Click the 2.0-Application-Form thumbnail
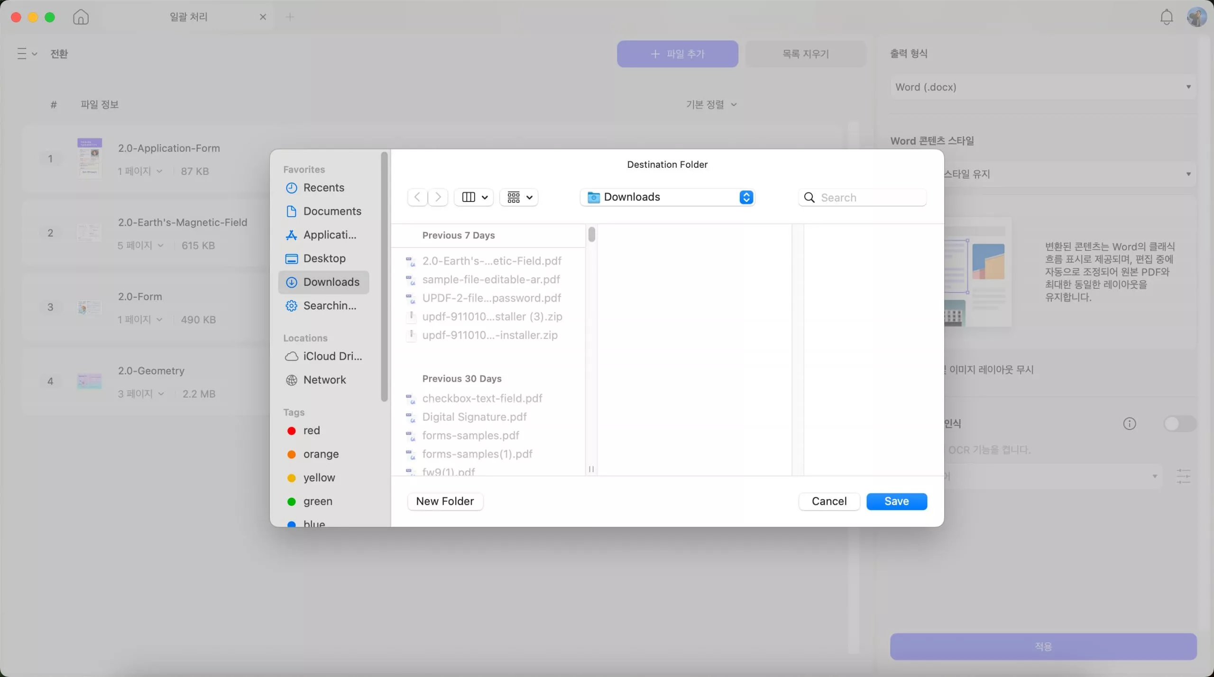The image size is (1214, 677). (x=90, y=158)
